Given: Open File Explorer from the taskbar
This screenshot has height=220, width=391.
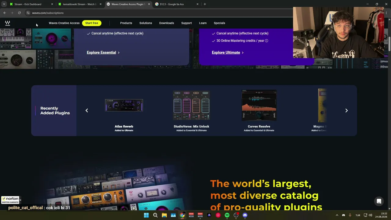Looking at the screenshot, I should click(164, 215).
